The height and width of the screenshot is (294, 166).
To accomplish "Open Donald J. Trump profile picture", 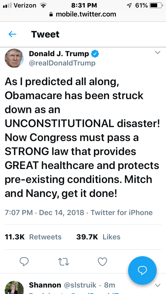I will (14, 58).
